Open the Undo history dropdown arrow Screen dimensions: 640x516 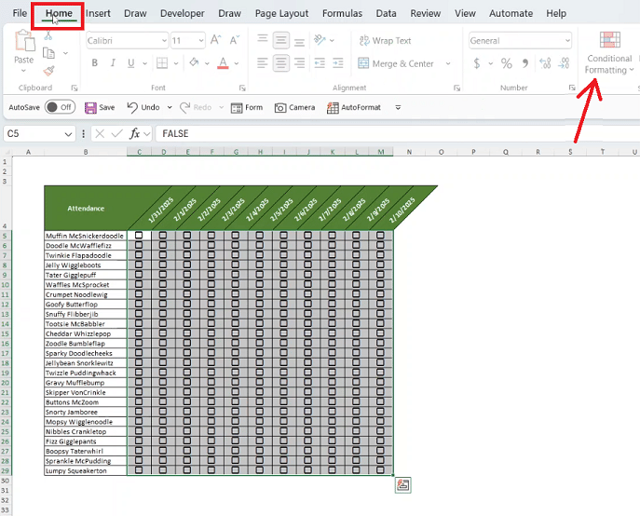170,107
